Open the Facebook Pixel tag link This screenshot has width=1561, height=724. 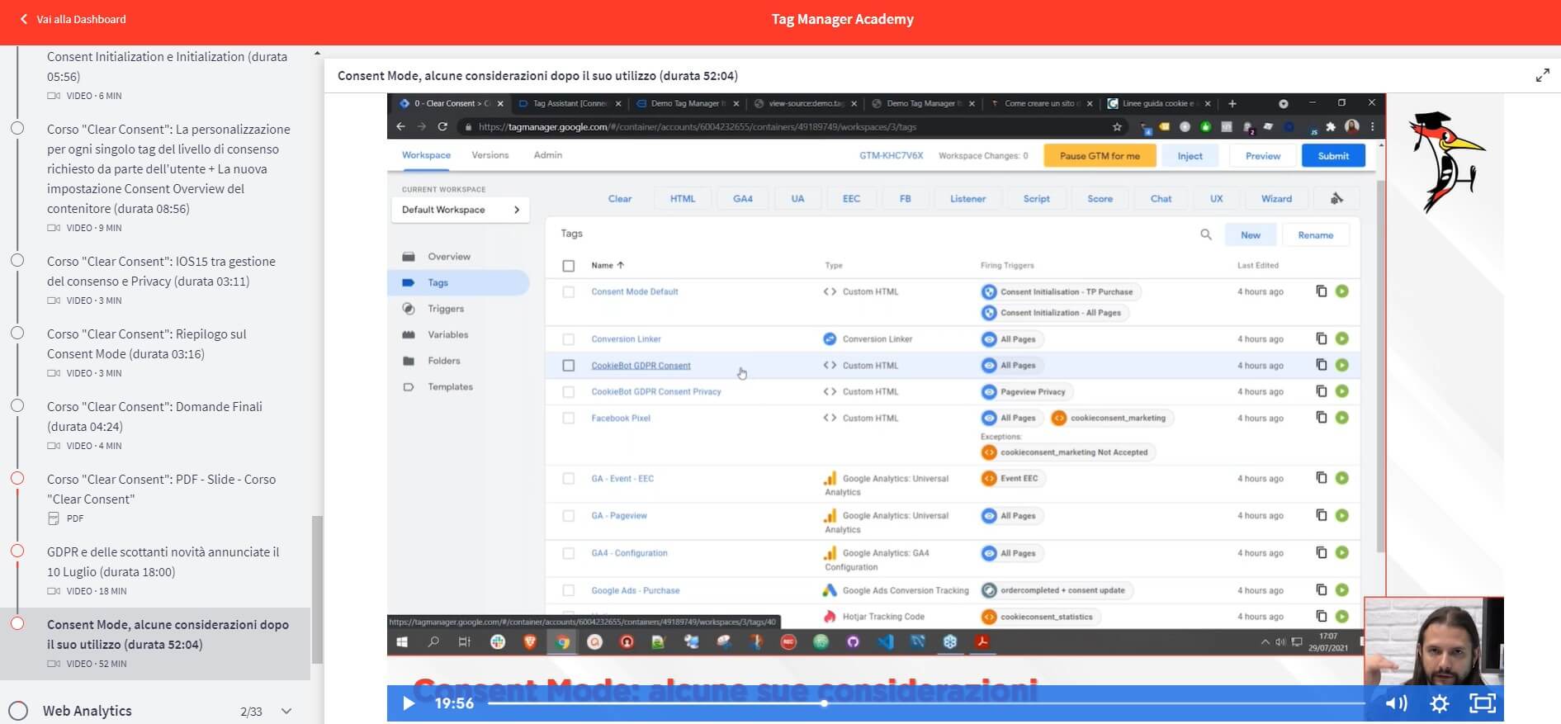[x=621, y=418]
